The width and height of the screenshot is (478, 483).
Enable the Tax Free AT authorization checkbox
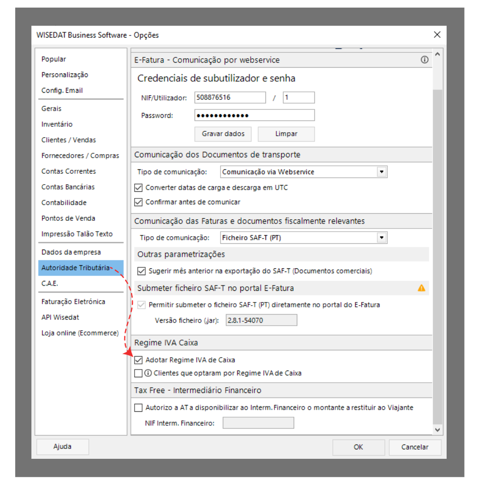[x=139, y=408]
